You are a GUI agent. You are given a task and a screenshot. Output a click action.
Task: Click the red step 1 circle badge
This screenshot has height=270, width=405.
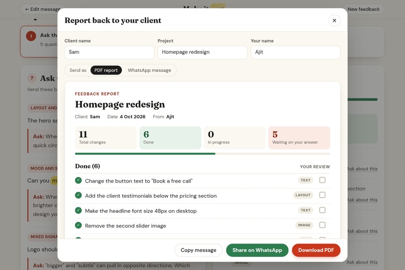click(x=31, y=36)
